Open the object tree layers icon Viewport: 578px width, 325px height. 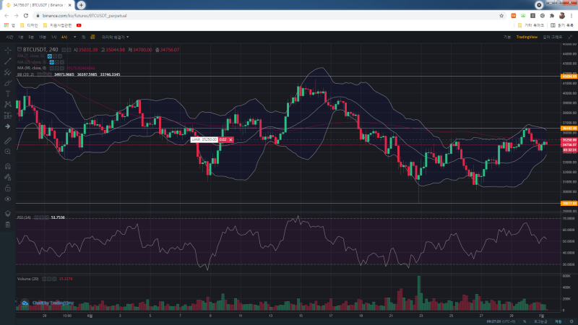(x=8, y=213)
